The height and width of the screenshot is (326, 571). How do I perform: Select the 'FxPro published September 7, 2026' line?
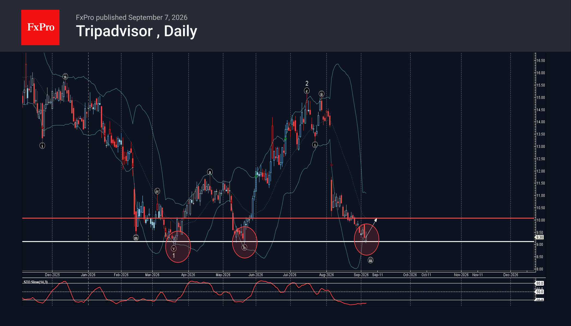tap(131, 17)
